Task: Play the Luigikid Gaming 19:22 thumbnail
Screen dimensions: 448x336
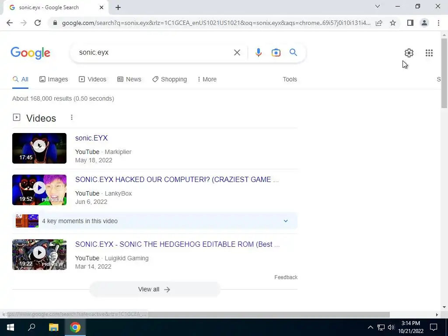Action: point(39,255)
